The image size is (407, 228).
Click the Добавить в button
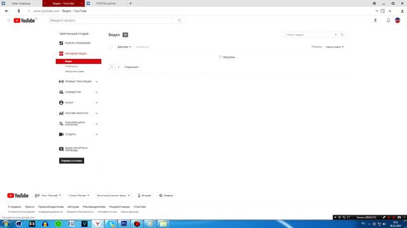(x=142, y=47)
